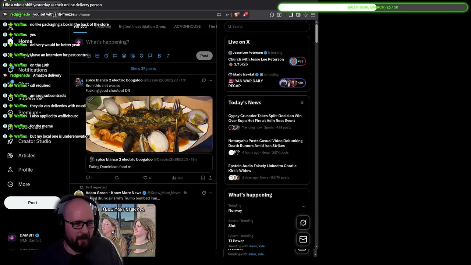
Task: Click the flag icon in the composer toolbar
Action: (x=150, y=56)
